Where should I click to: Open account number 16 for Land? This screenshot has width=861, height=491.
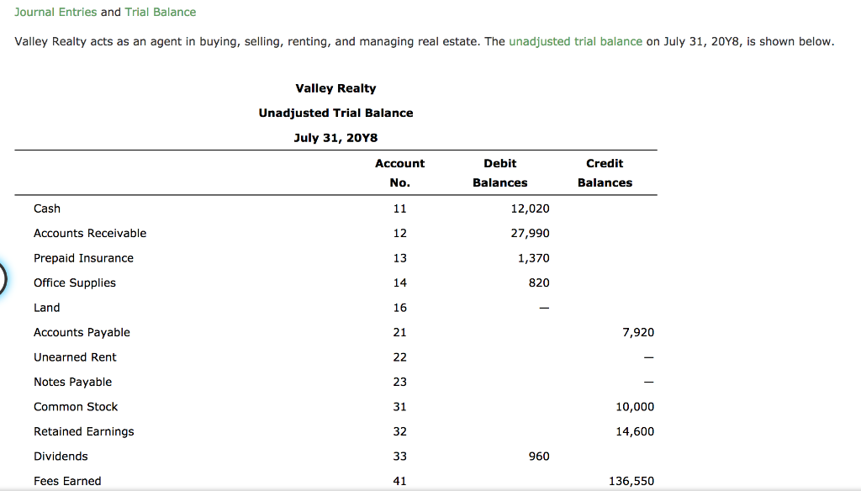[399, 307]
